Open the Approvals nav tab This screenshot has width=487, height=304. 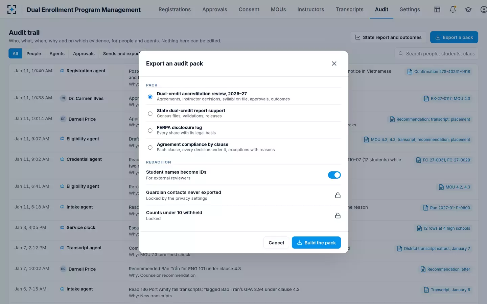point(215,9)
